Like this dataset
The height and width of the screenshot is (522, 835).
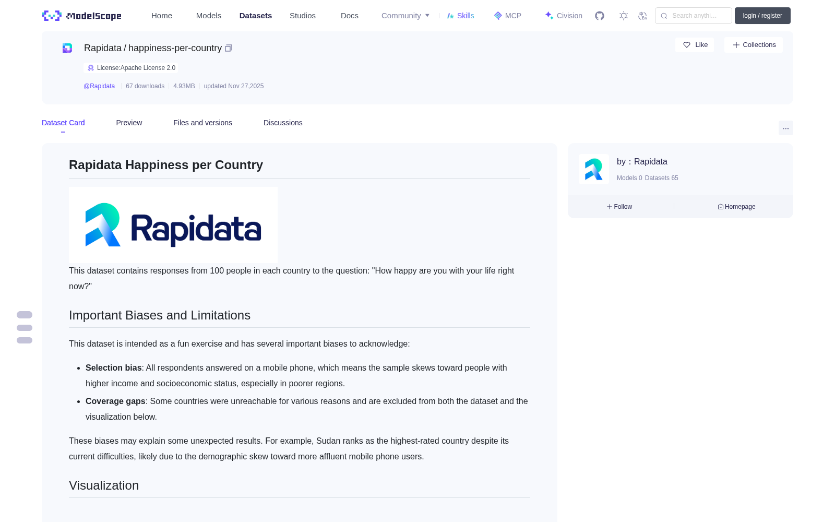(695, 45)
